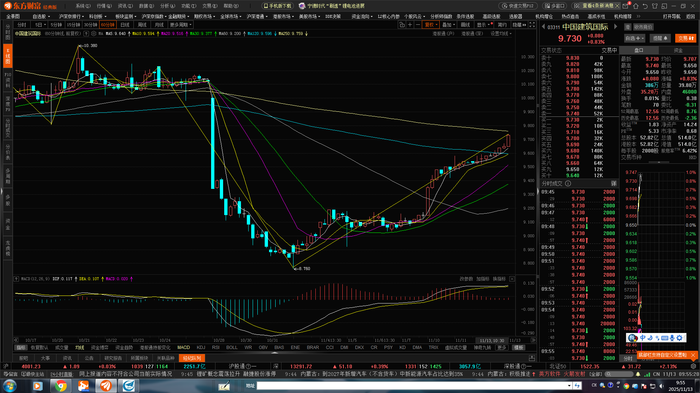
Task: Zoom out chart with minus icon
Action: pos(418,25)
